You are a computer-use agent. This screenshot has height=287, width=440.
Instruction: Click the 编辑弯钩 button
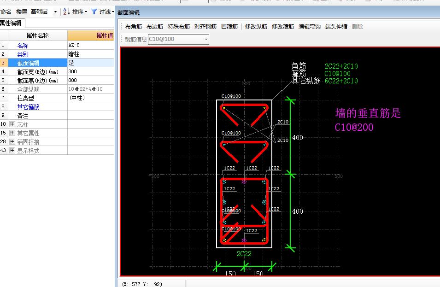point(309,27)
